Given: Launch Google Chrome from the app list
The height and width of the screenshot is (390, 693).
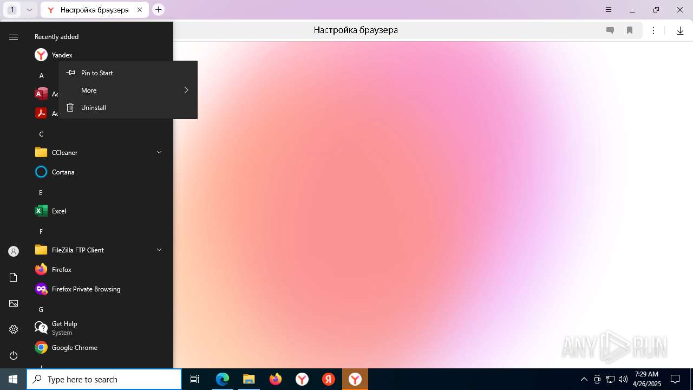Looking at the screenshot, I should [100, 347].
